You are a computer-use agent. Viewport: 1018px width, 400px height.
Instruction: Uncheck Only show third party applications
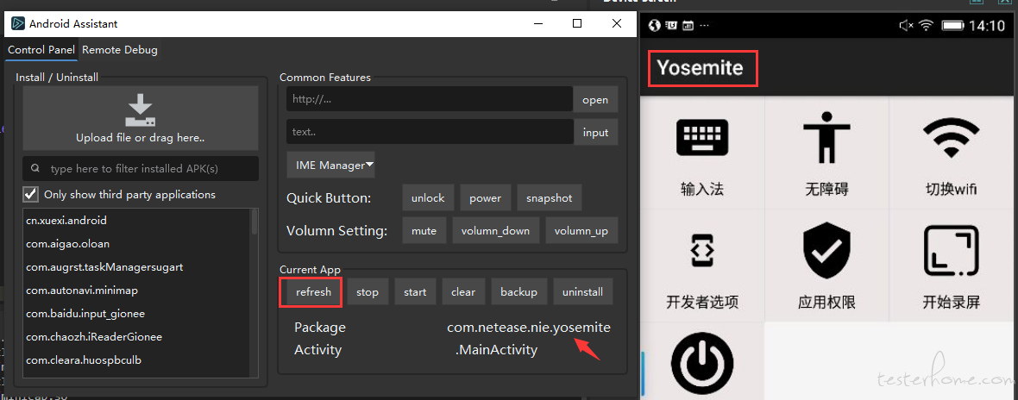(x=30, y=194)
